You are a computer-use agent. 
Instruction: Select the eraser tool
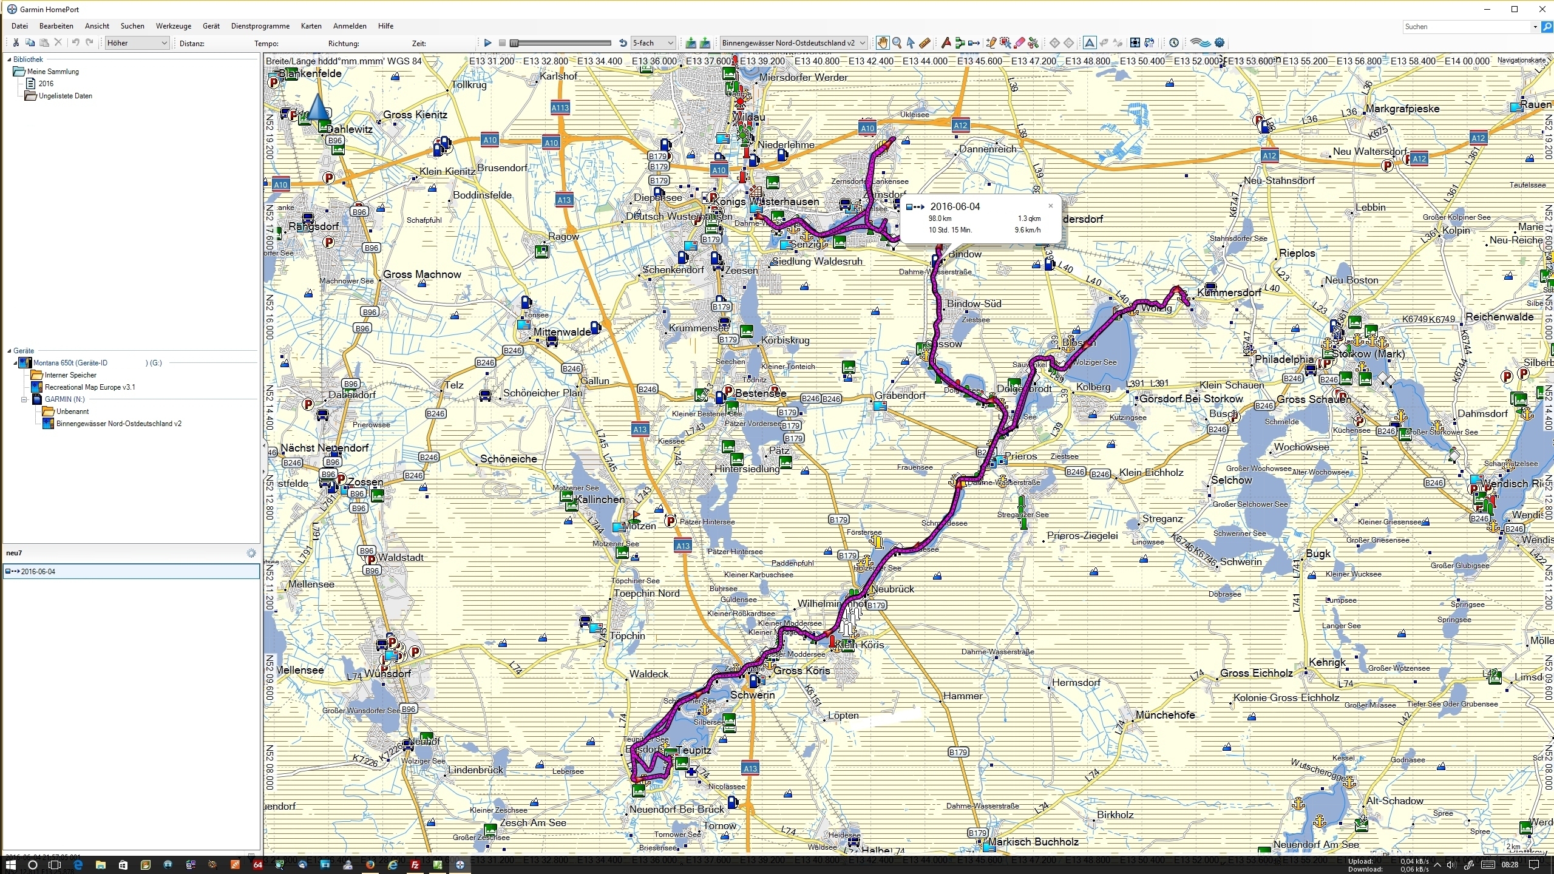(x=1020, y=42)
